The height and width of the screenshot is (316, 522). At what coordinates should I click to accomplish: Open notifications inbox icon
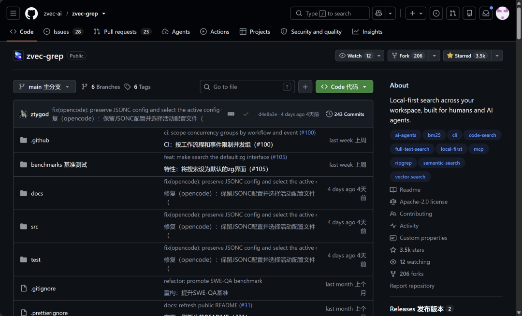point(486,14)
